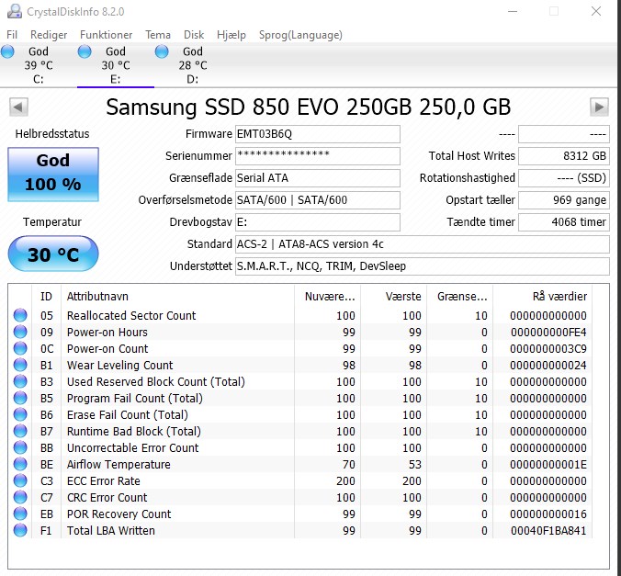Viewport: 621px width, 576px height.
Task: Click the God 100 % health status button
Action: coord(53,175)
